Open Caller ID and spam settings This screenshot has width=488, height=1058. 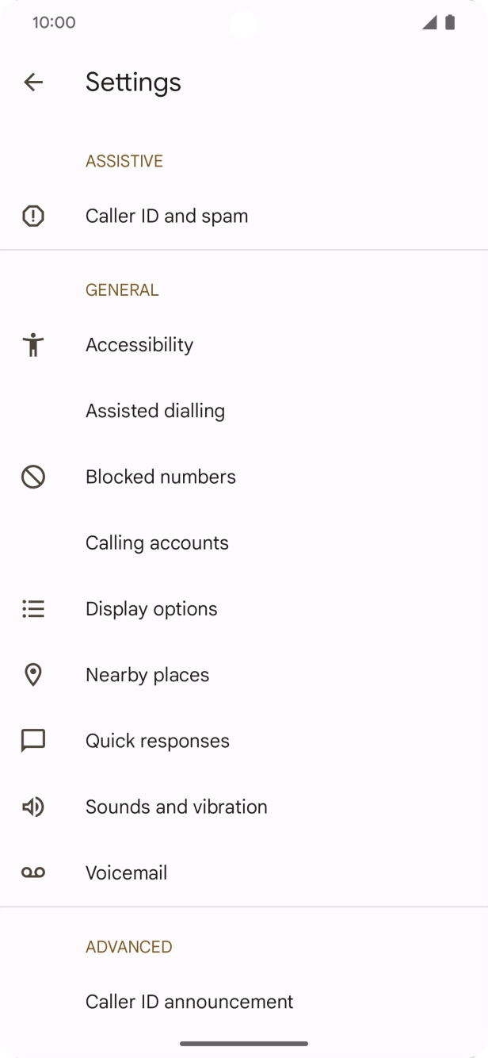click(166, 216)
